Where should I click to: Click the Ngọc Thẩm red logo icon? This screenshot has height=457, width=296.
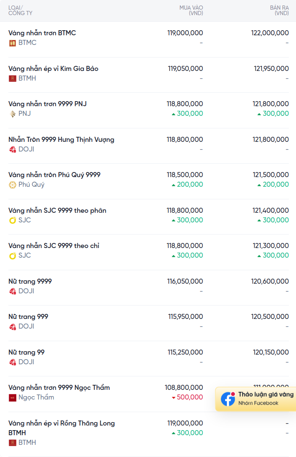click(x=13, y=397)
